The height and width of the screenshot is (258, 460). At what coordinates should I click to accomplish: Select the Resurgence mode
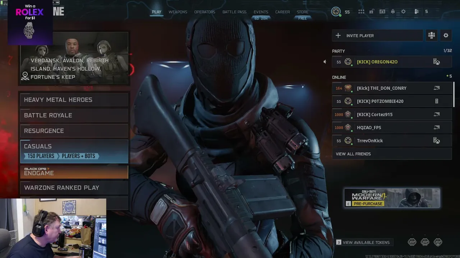click(74, 131)
